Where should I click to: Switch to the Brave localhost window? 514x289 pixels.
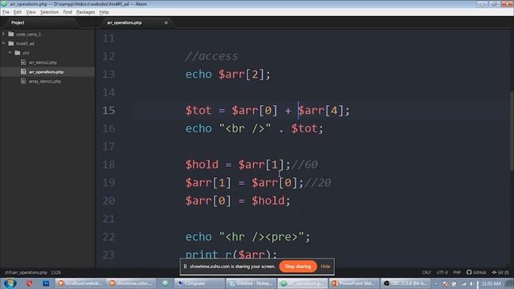pyautogui.click(x=80, y=283)
